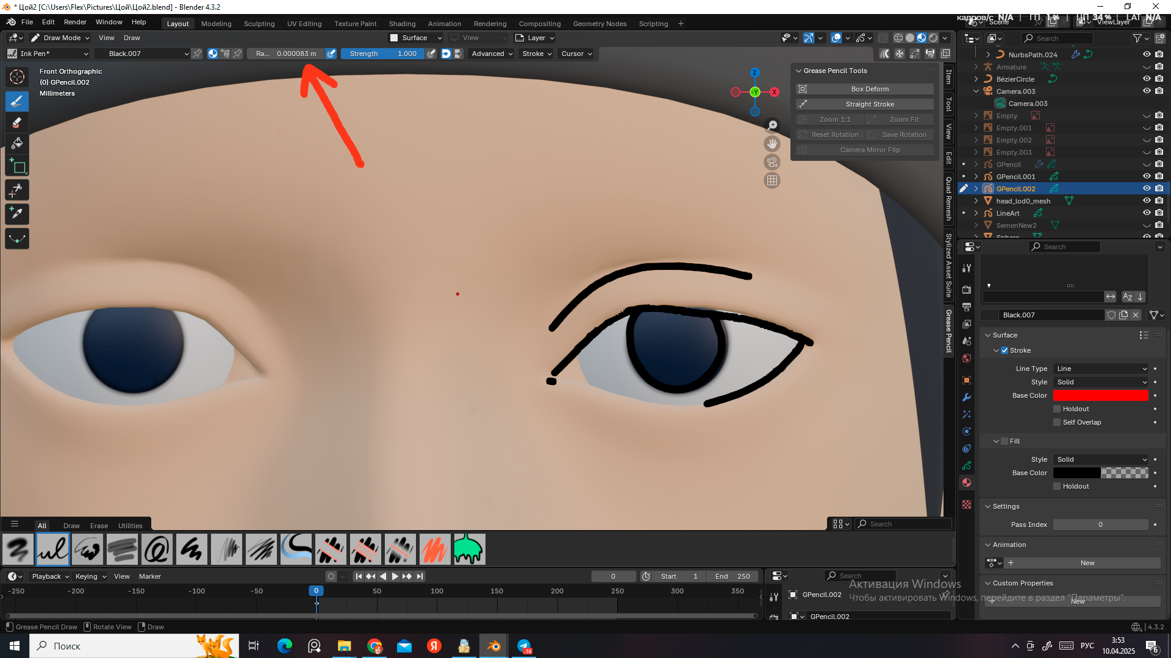Open Google Chrome from the taskbar

(374, 646)
